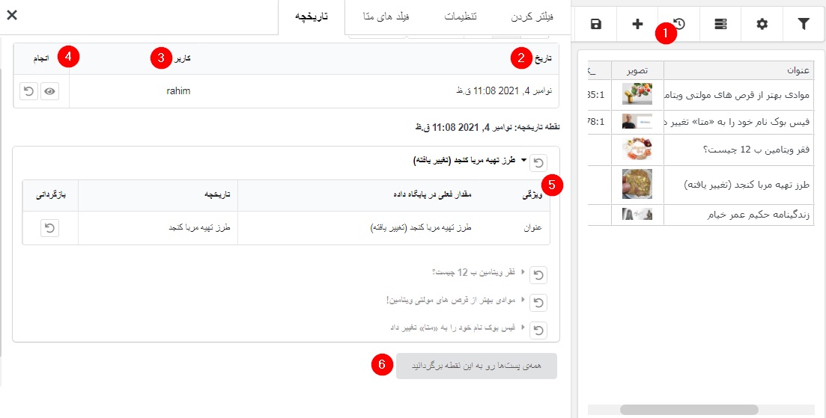Click the plus add icon in toolbar

[x=637, y=25]
